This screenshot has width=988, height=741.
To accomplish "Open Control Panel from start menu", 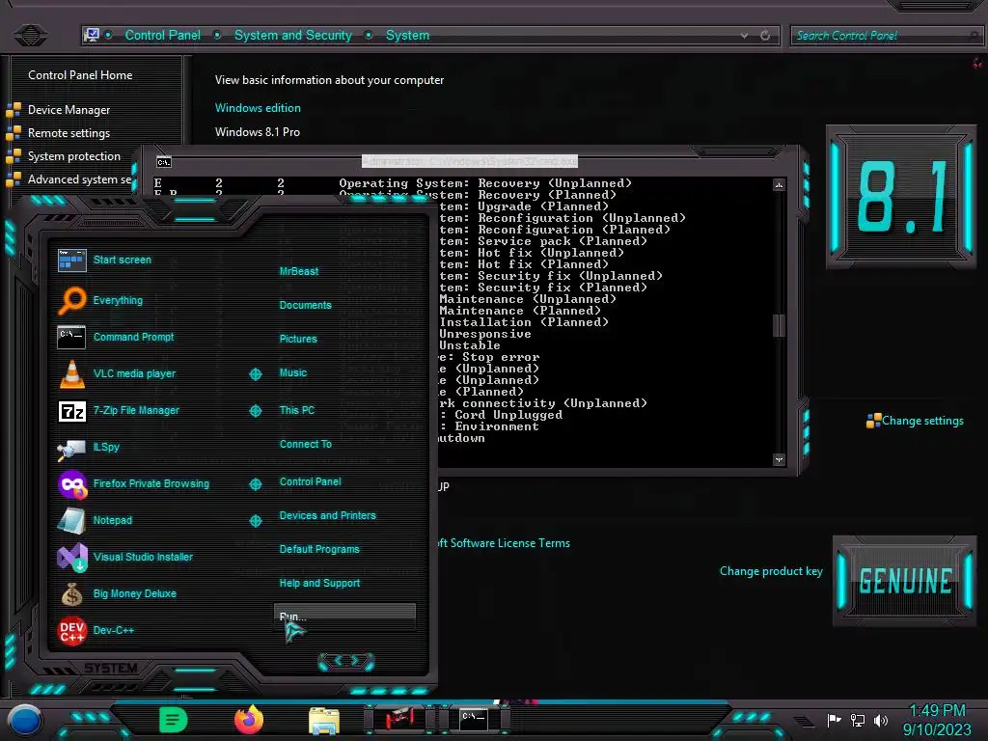I will (310, 482).
